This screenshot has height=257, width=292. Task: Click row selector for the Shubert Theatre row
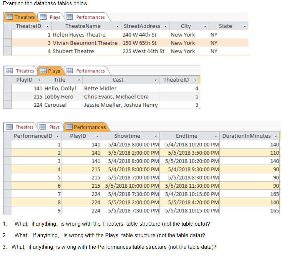(x=8, y=51)
